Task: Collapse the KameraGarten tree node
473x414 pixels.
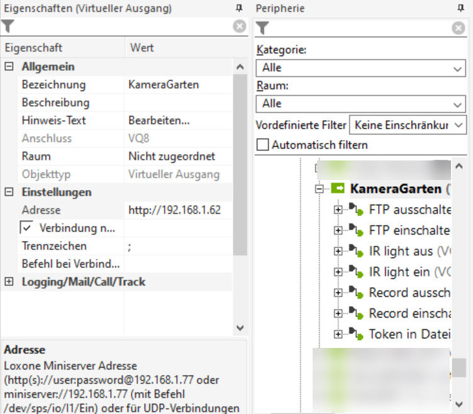Action: (x=319, y=189)
